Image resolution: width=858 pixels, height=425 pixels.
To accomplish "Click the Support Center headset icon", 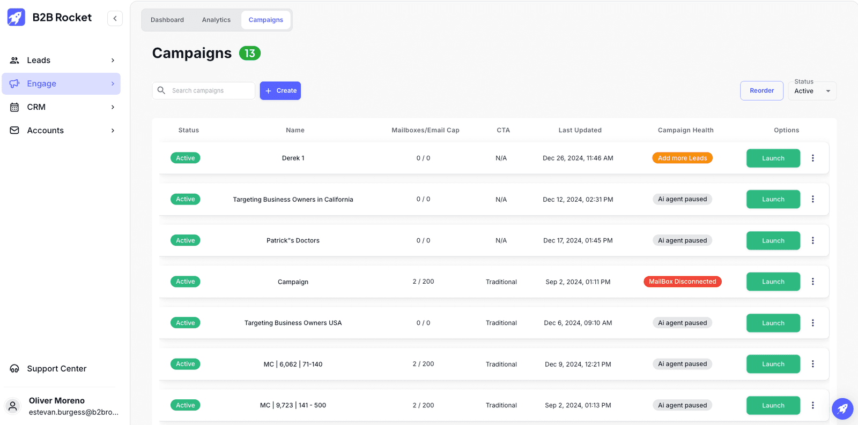I will 14,369.
